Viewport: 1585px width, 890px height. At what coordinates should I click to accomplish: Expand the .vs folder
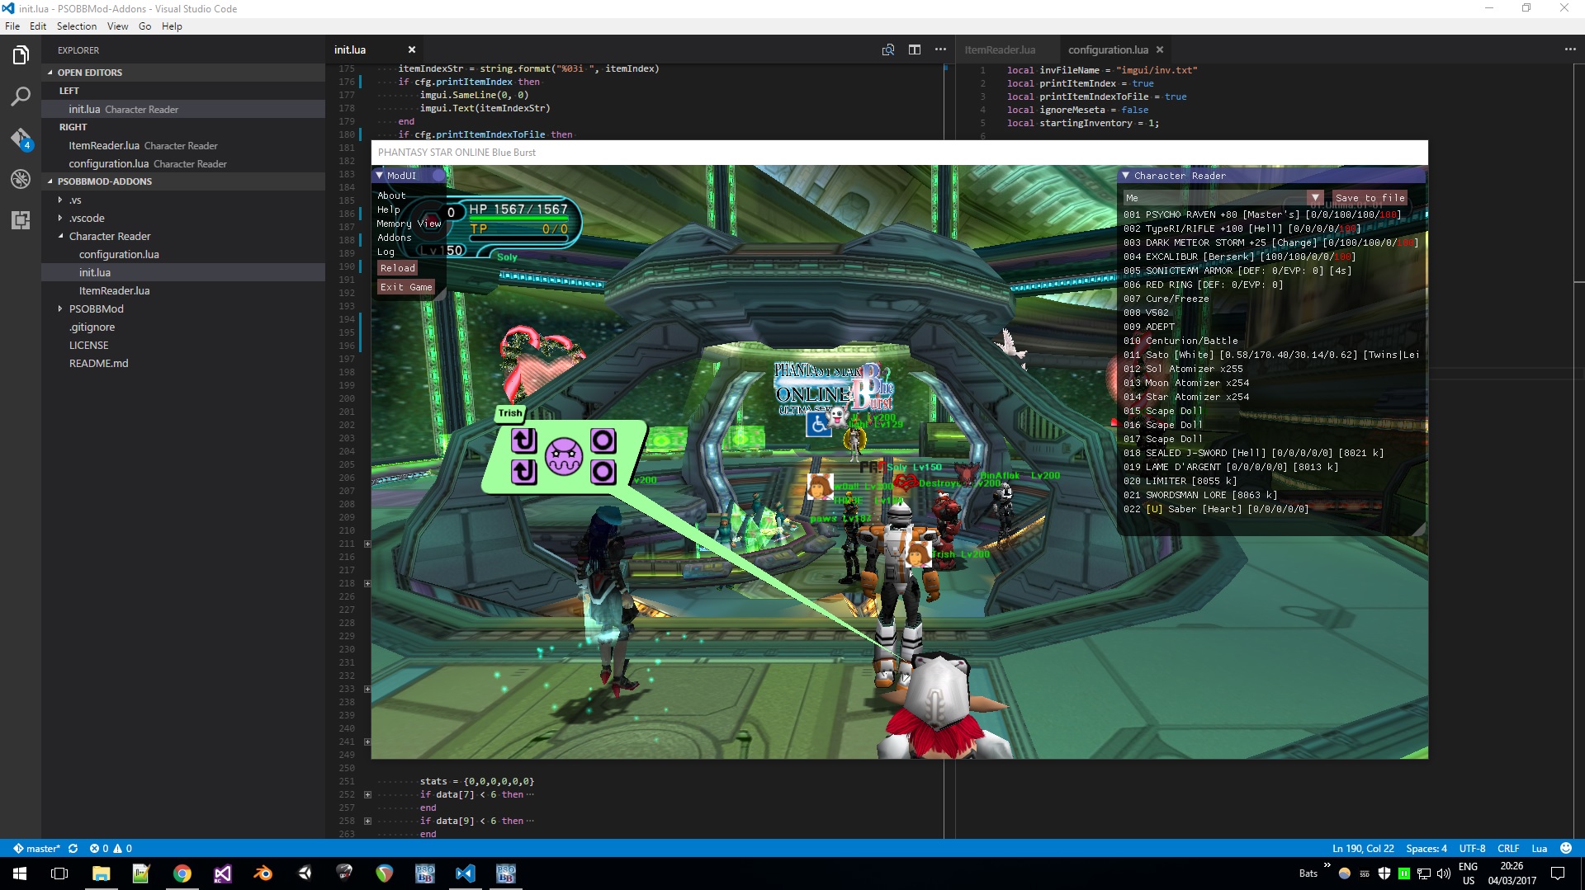(60, 200)
